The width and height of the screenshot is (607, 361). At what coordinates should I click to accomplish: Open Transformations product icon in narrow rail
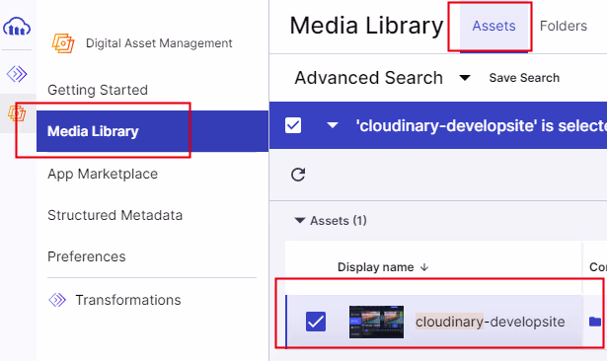click(17, 74)
